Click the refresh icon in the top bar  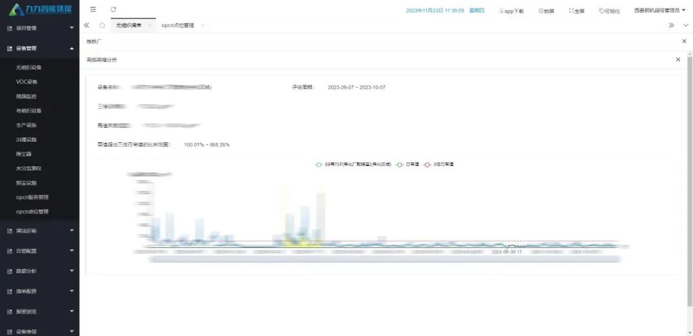[114, 10]
